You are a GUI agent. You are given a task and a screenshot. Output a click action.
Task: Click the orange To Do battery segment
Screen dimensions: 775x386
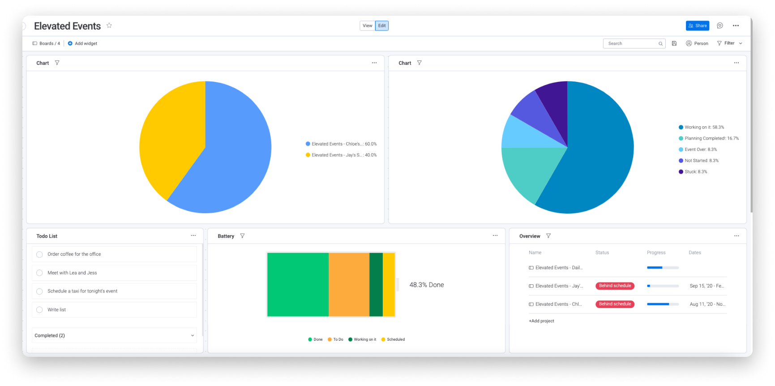point(349,285)
